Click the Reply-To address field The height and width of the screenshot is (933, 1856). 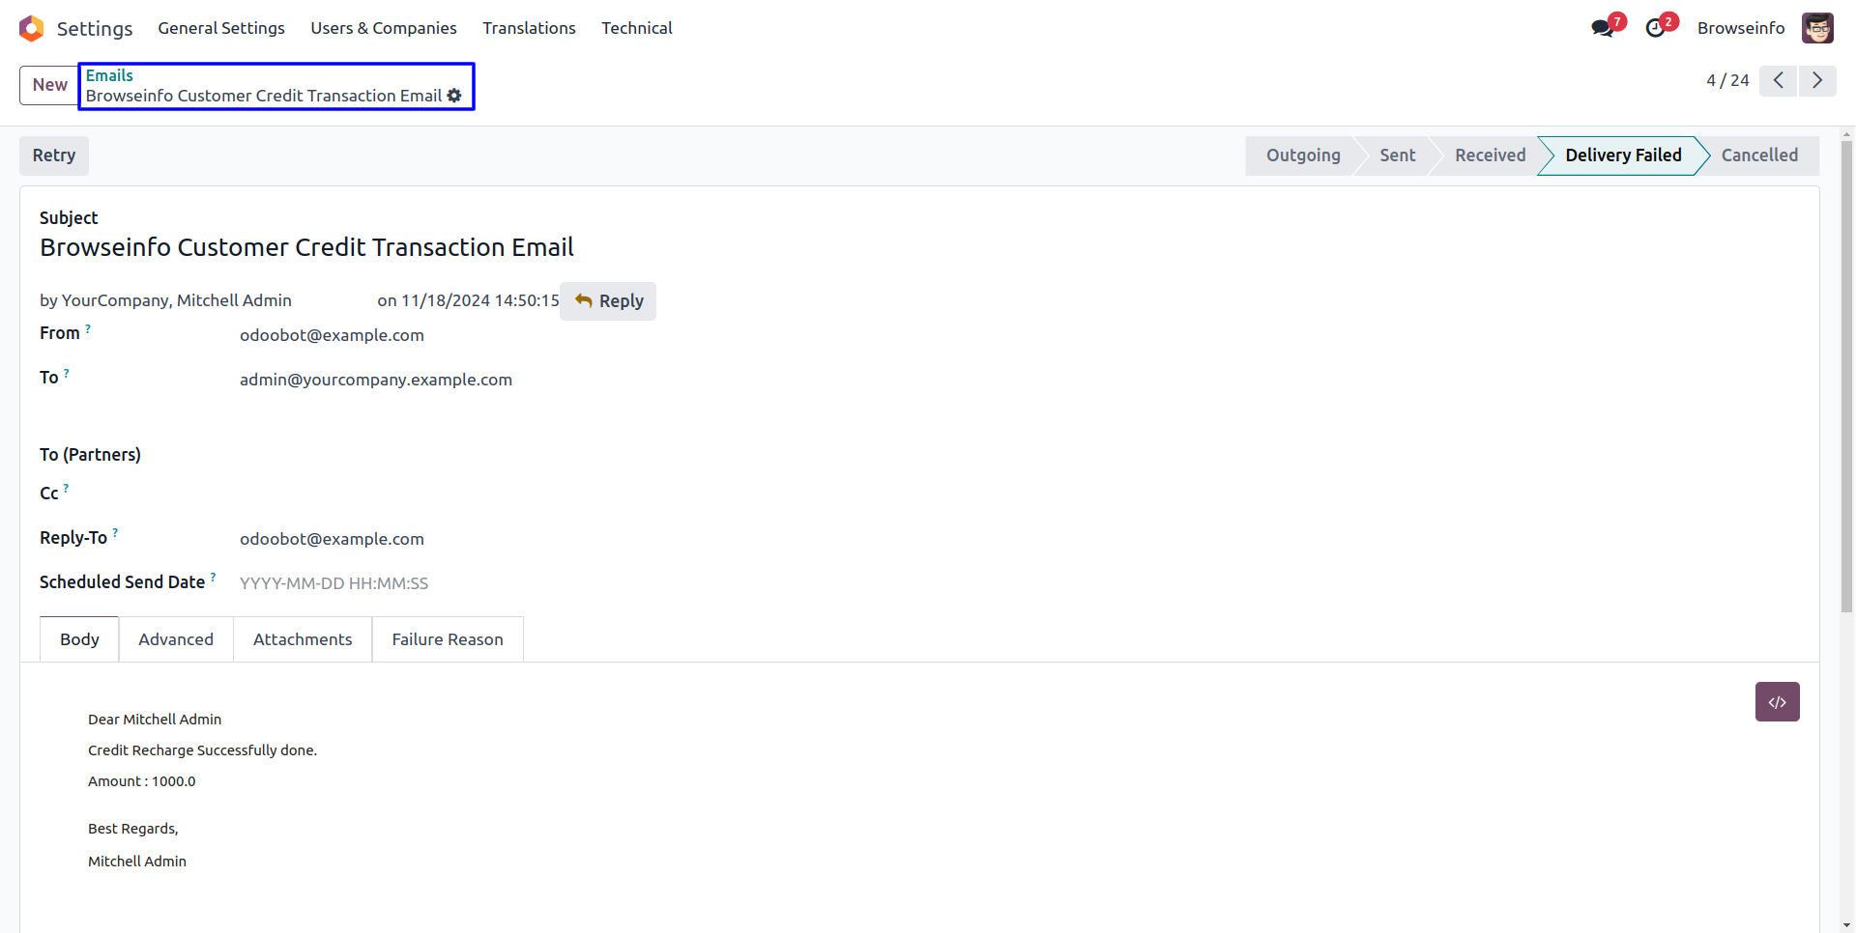332,539
